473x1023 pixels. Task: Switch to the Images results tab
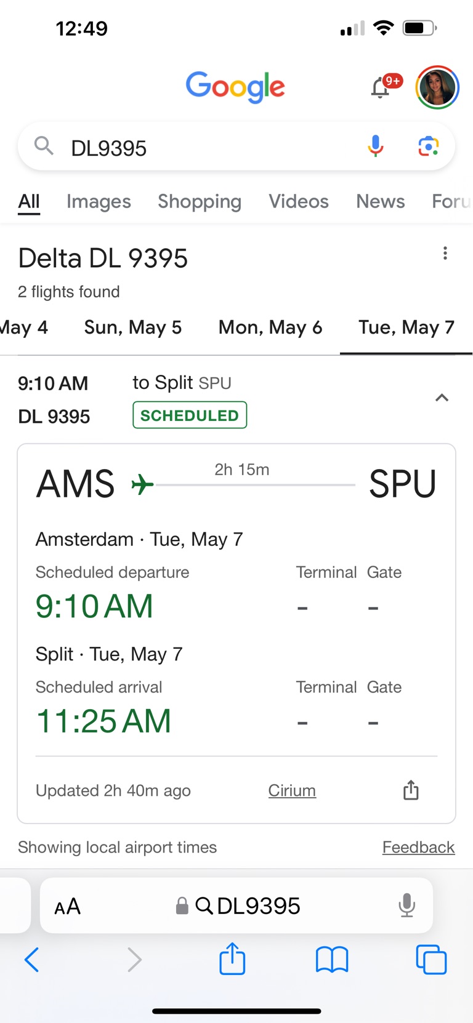pos(99,201)
